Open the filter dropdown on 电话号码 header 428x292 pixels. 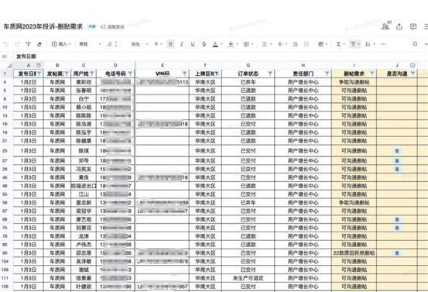130,74
